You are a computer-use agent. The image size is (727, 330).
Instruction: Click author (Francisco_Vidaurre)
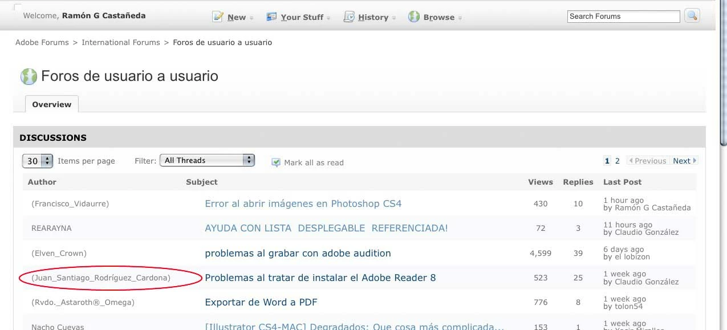coord(70,203)
